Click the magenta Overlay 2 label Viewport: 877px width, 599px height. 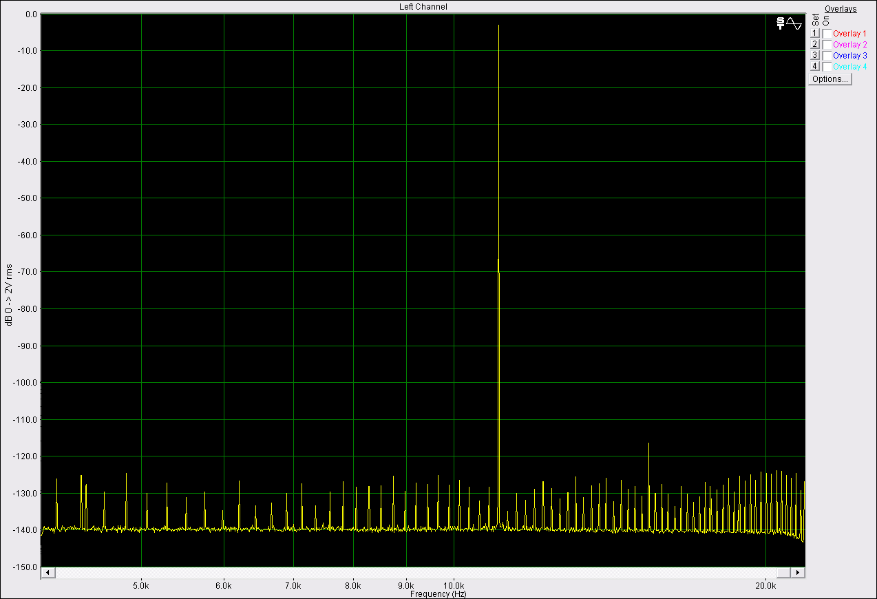pos(849,44)
